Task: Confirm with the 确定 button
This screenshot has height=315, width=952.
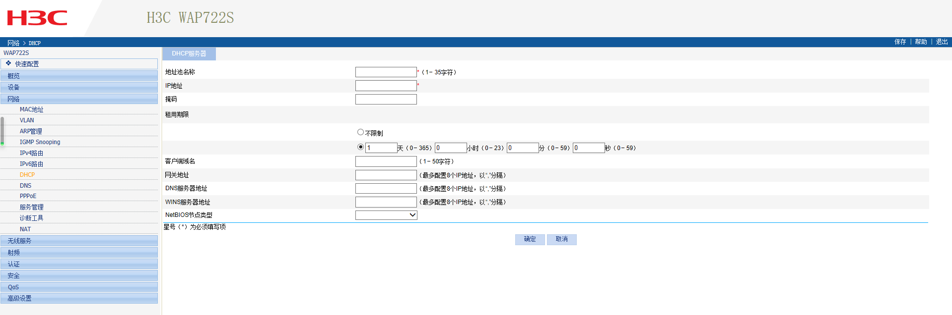Action: (x=530, y=240)
